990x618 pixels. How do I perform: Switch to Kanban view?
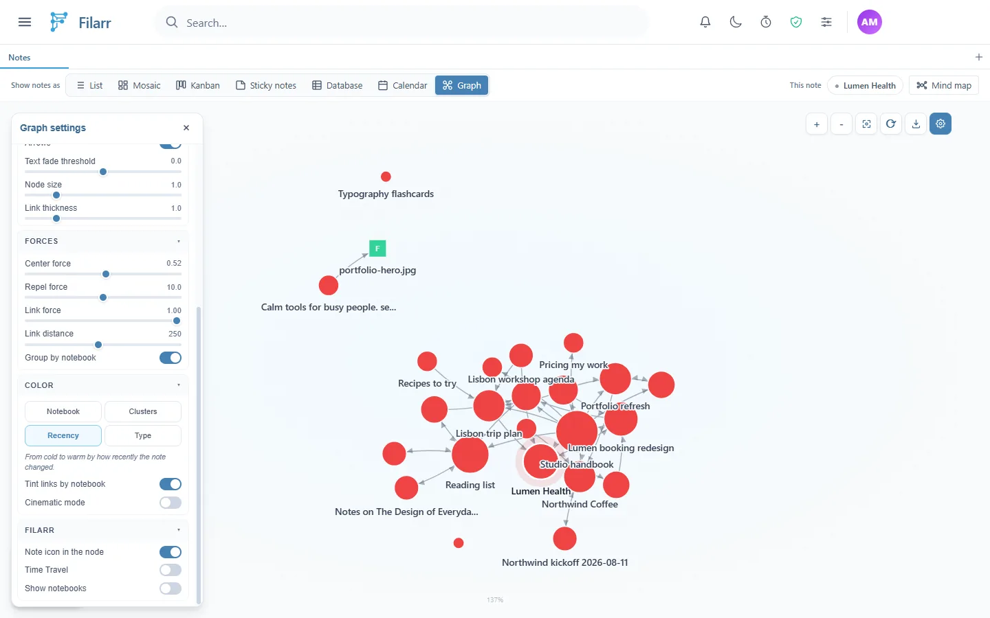[198, 85]
